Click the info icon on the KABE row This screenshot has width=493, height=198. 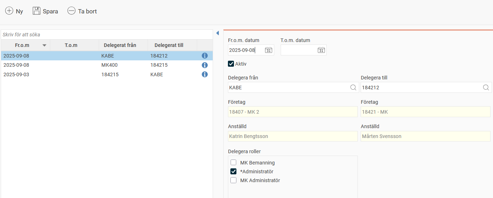(205, 56)
